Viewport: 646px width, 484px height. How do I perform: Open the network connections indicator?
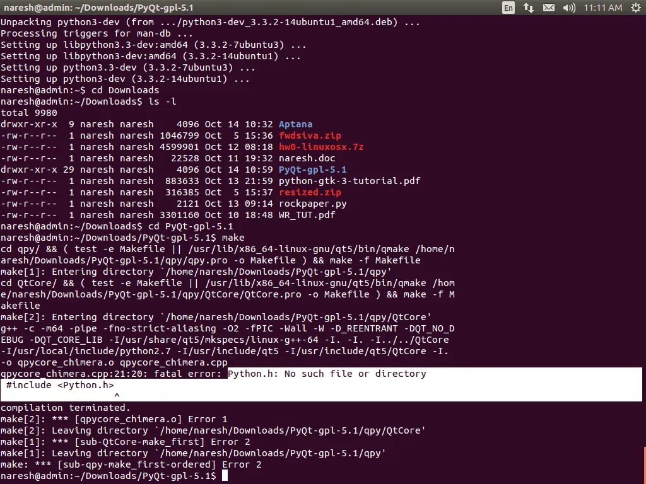pyautogui.click(x=529, y=8)
